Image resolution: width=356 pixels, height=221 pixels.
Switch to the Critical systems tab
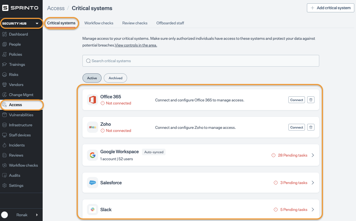point(61,23)
